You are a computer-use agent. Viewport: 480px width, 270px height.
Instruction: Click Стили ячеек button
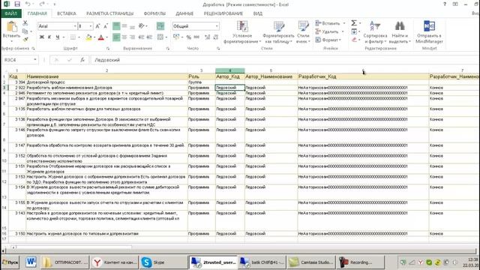point(303,32)
